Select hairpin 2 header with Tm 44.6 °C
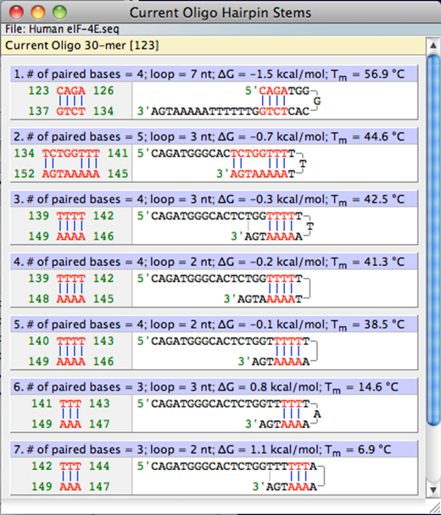Viewport: 441px width, 515px height. point(214,136)
